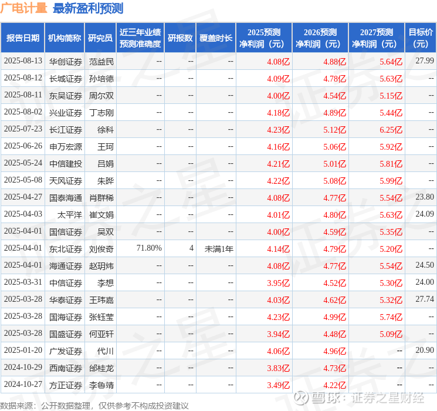Click institution 海通证券
The image size is (437, 411).
(x=66, y=266)
